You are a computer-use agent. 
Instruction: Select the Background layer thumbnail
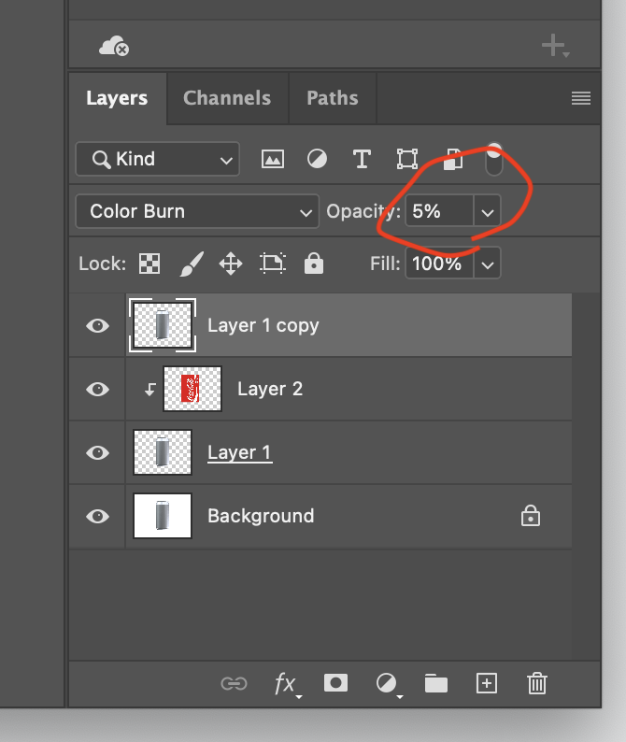163,516
